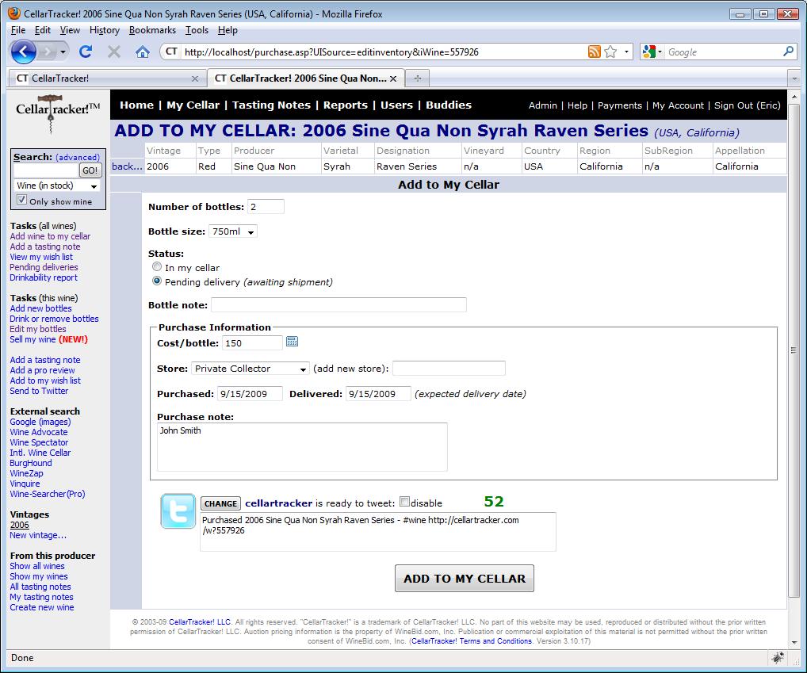Open the Edit menu
Viewport: 807px width, 673px height.
pyautogui.click(x=42, y=30)
